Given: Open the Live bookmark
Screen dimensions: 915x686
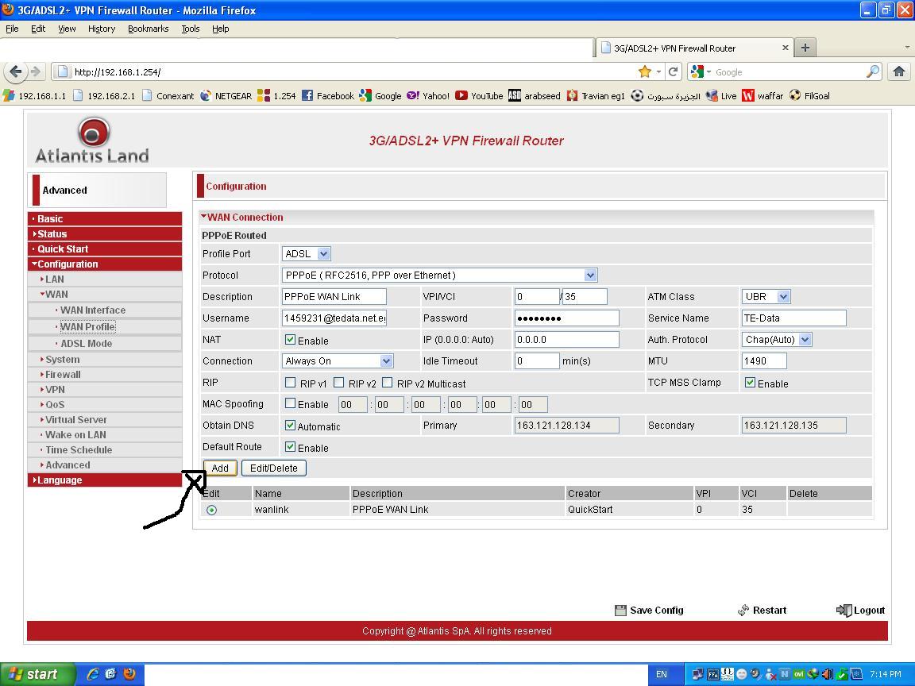Looking at the screenshot, I should click(x=721, y=95).
